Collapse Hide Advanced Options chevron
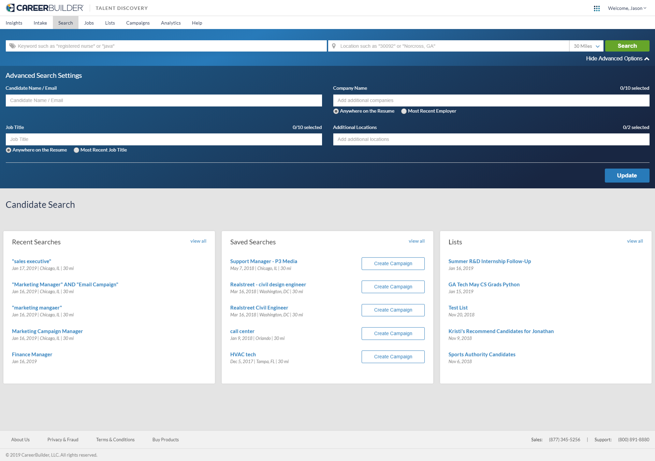Screen dimensions: 655x461 647,59
